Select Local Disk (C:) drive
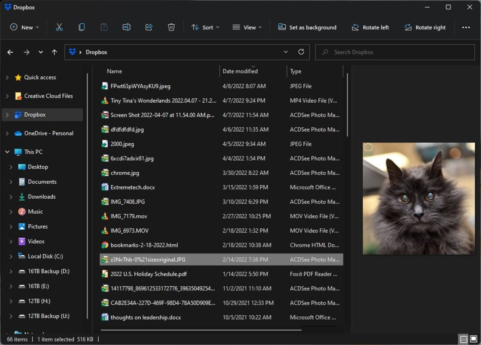Viewport: 481px width, 345px height. point(45,256)
